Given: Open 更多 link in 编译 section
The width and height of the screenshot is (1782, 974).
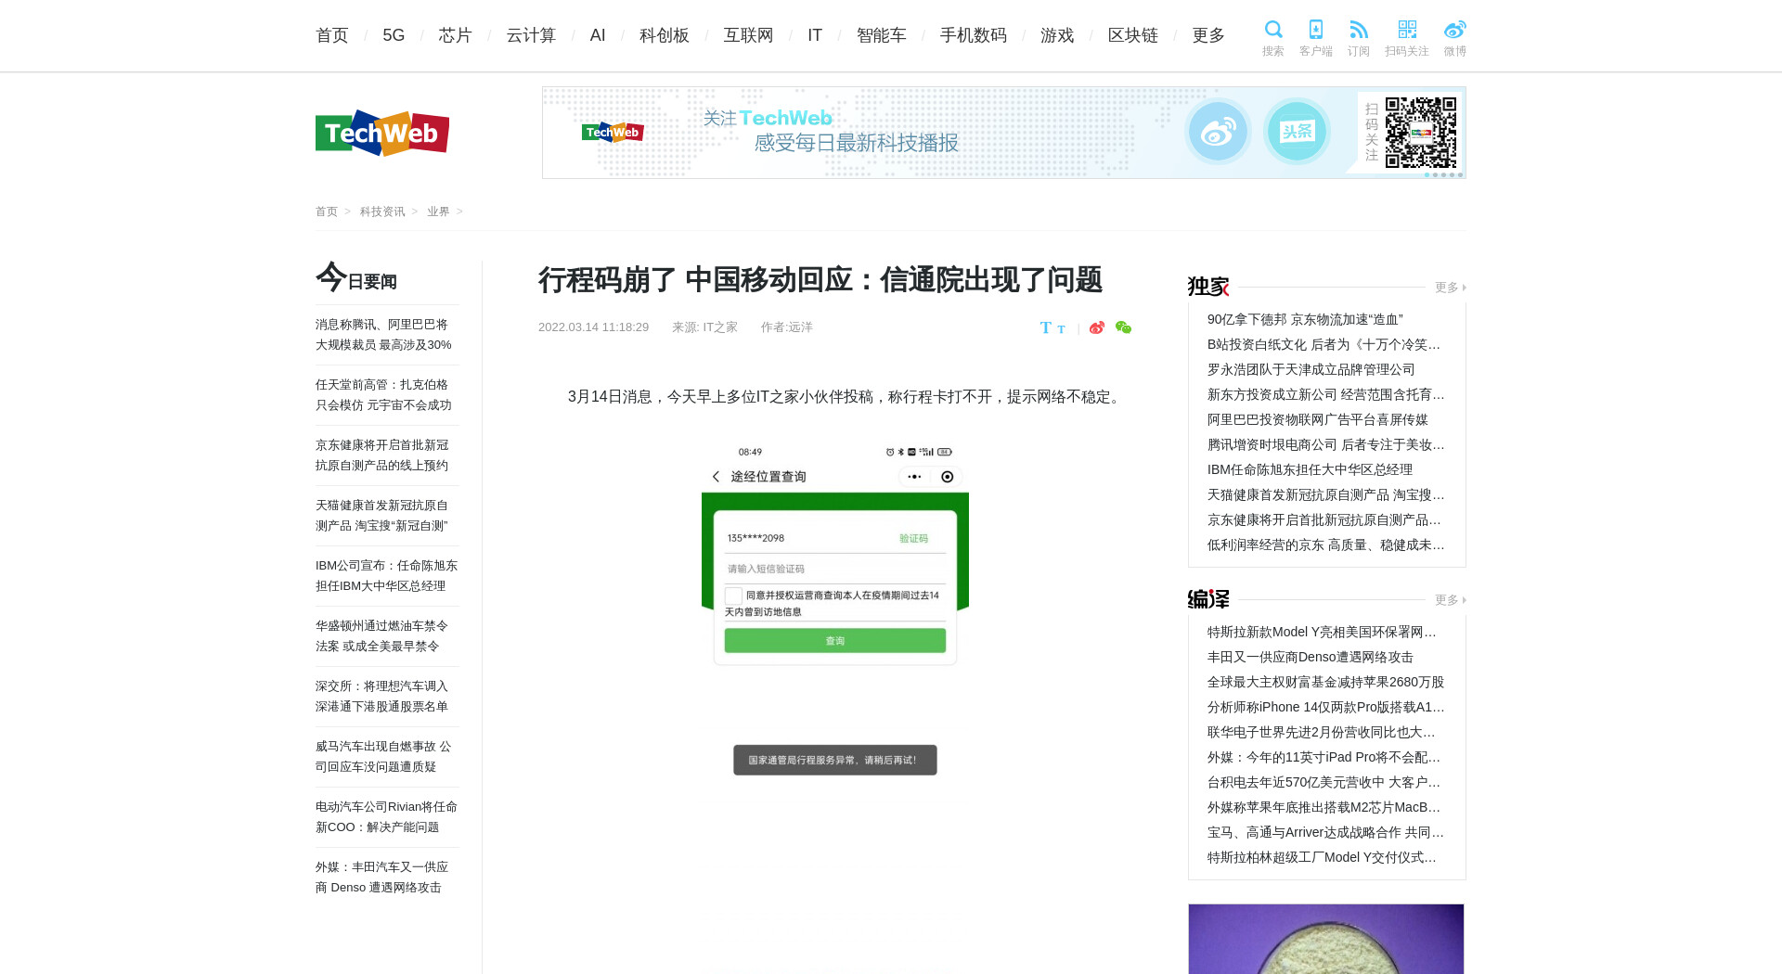Looking at the screenshot, I should pyautogui.click(x=1450, y=600).
